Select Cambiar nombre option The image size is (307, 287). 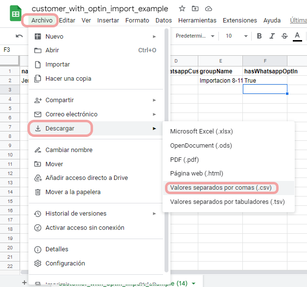click(96, 150)
